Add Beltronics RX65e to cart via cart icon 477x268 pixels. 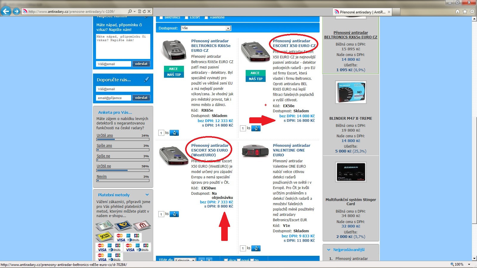[174, 133]
